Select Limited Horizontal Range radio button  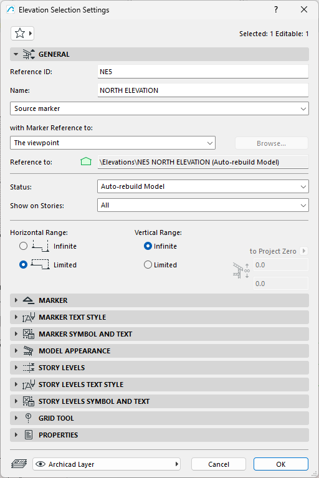pyautogui.click(x=23, y=265)
